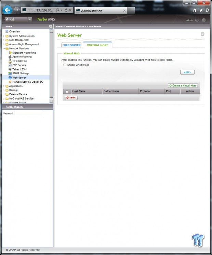Viewport: 212px width, 255px height.
Task: Open the new tab button
Action: click(131, 11)
